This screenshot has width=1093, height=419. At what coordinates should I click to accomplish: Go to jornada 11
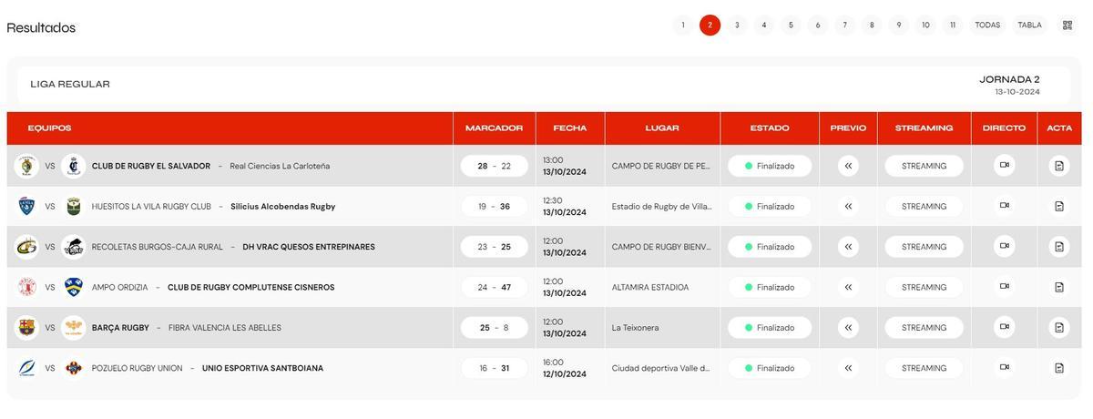click(953, 26)
